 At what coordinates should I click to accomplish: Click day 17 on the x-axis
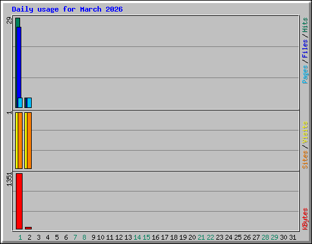pos(165,237)
